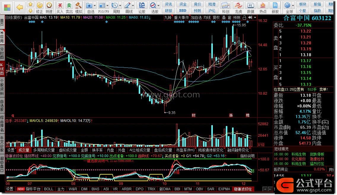Click the 周期 period clock icon
Image resolution: width=337 pixels, height=195 pixels.
[114, 5]
